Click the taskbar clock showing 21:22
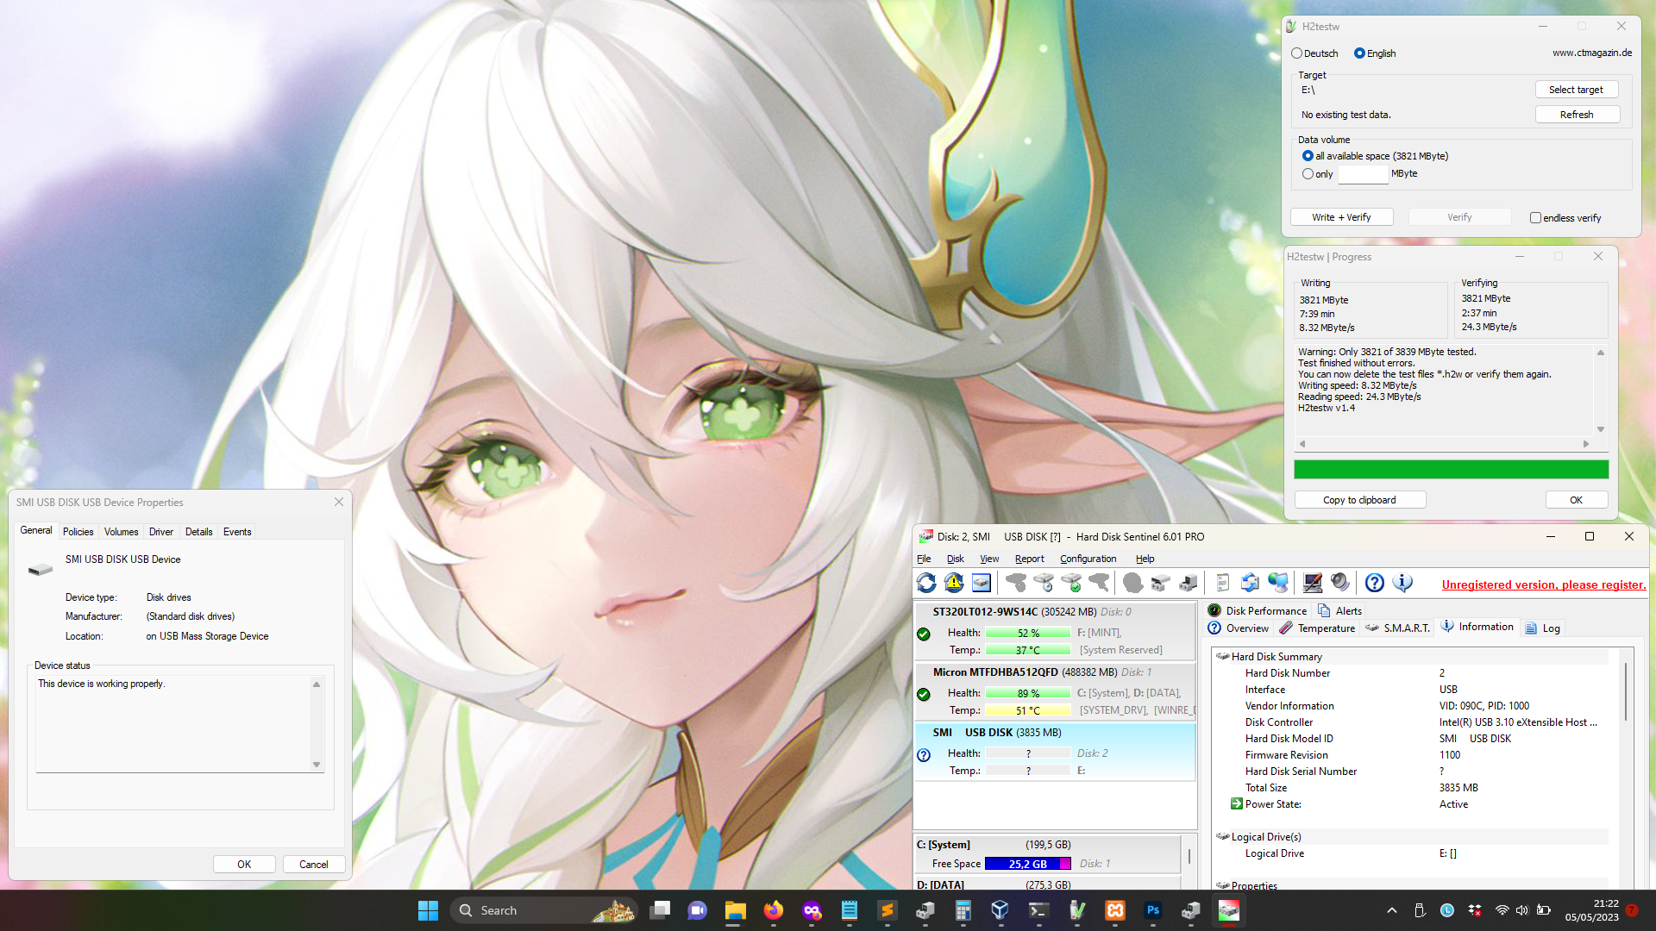Image resolution: width=1656 pixels, height=931 pixels. click(x=1592, y=910)
